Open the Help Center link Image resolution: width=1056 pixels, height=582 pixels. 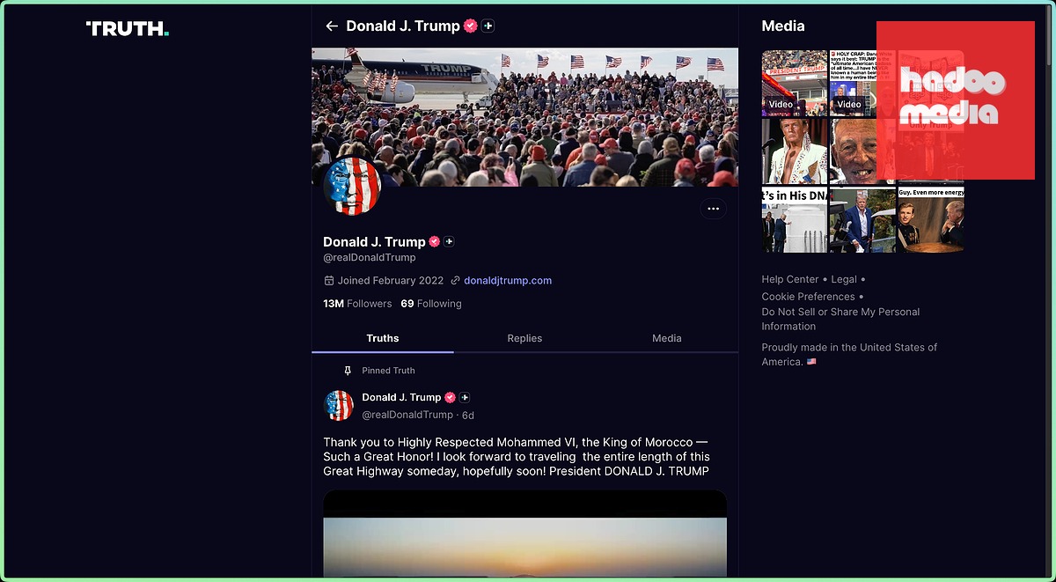790,279
